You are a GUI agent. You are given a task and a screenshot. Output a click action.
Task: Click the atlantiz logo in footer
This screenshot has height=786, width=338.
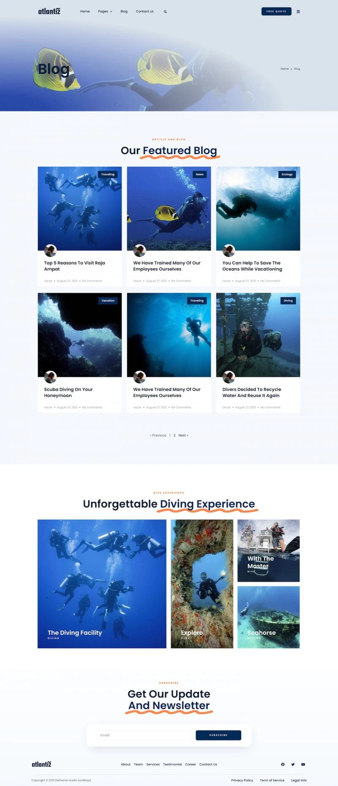(41, 764)
